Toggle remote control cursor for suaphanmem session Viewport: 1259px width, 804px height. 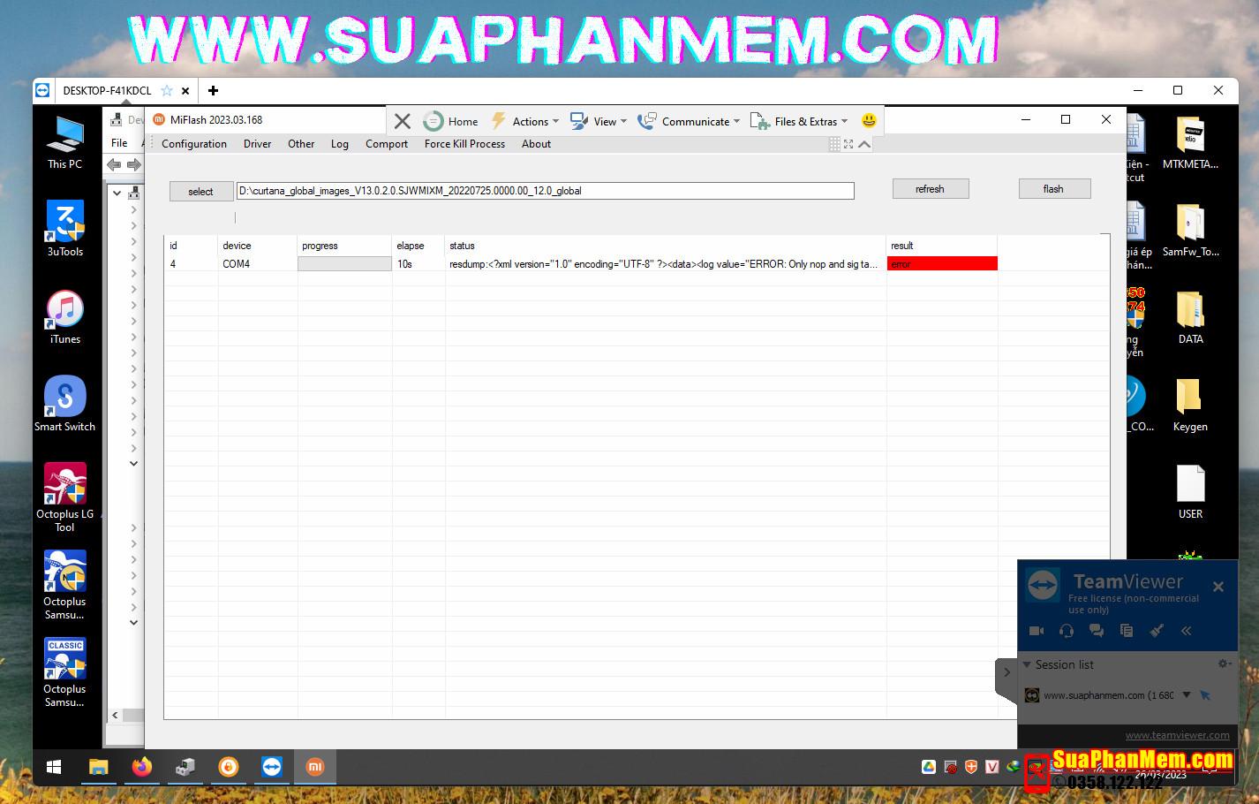pyautogui.click(x=1205, y=695)
